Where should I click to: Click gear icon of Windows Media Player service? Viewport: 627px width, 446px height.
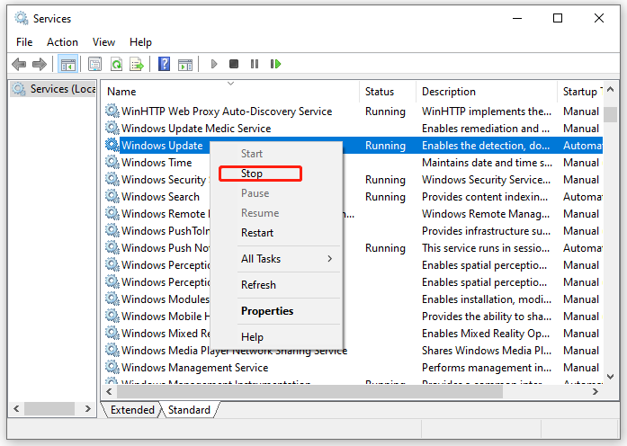pos(112,350)
